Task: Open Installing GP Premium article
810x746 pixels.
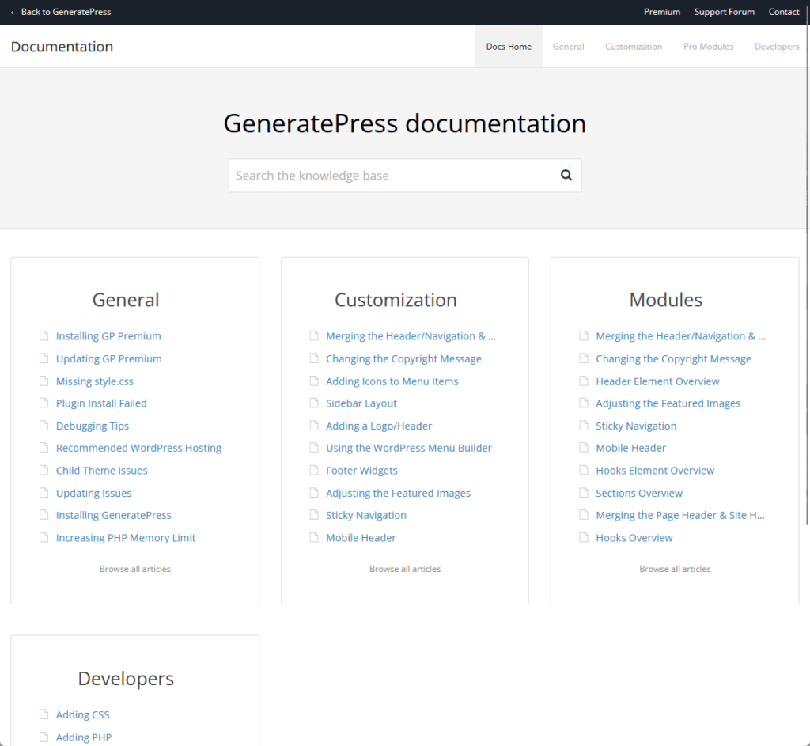Action: [108, 335]
